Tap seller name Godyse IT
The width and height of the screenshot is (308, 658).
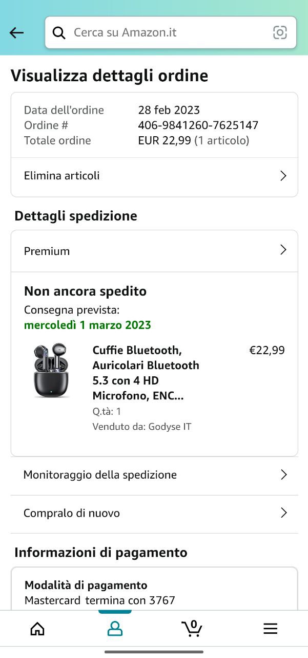(x=170, y=427)
